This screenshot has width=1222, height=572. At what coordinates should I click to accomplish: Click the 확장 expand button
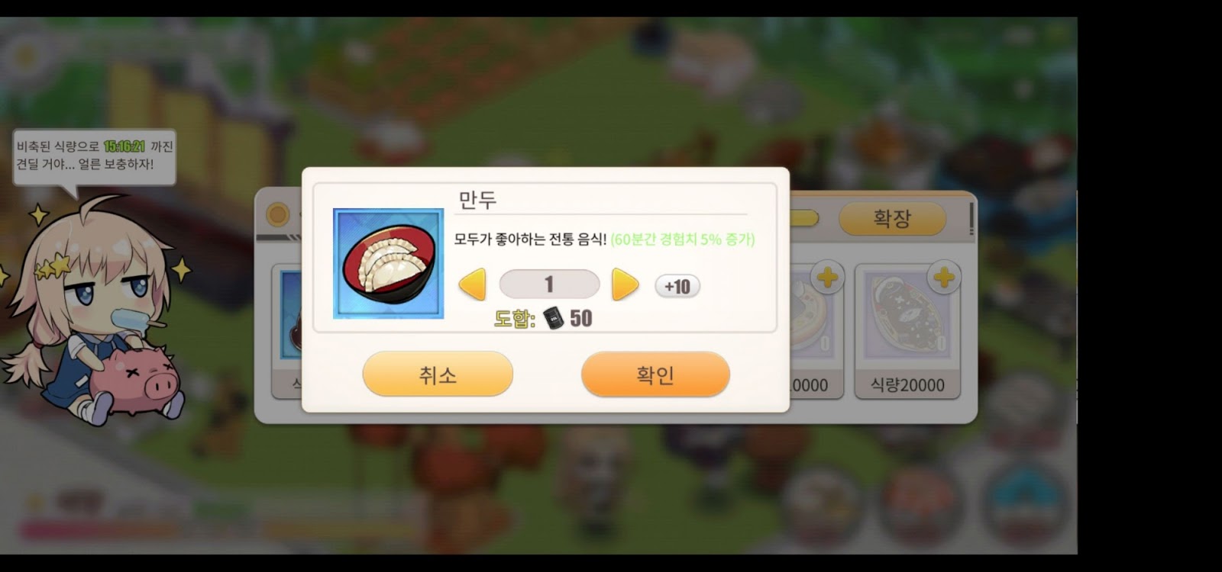pos(892,219)
